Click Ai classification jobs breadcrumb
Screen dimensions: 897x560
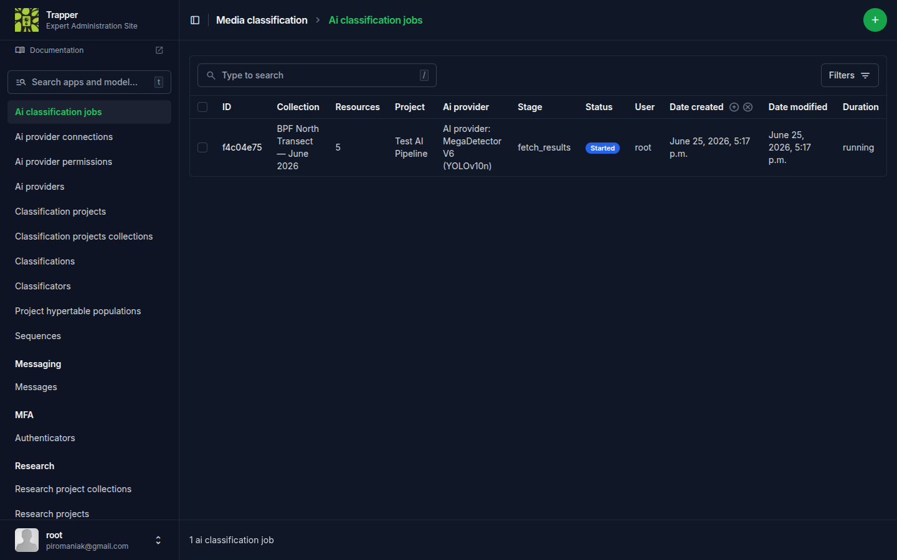[x=376, y=20]
